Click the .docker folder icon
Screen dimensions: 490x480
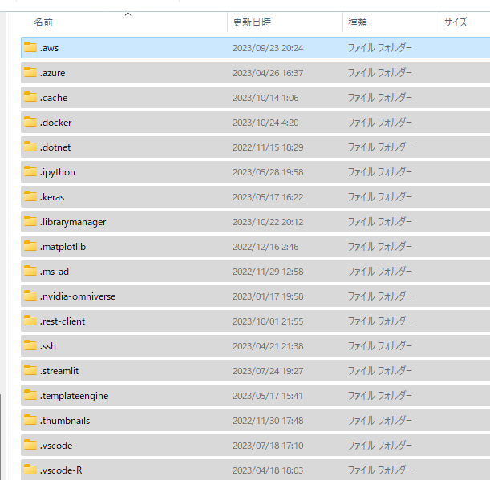30,122
